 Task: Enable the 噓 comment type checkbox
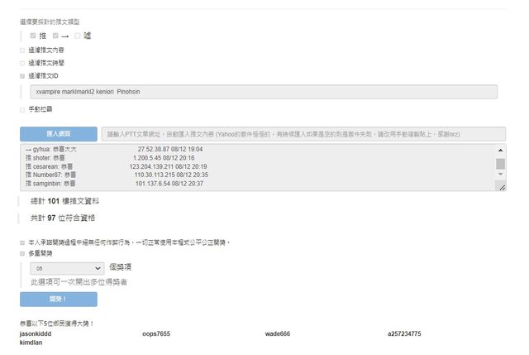(x=78, y=36)
